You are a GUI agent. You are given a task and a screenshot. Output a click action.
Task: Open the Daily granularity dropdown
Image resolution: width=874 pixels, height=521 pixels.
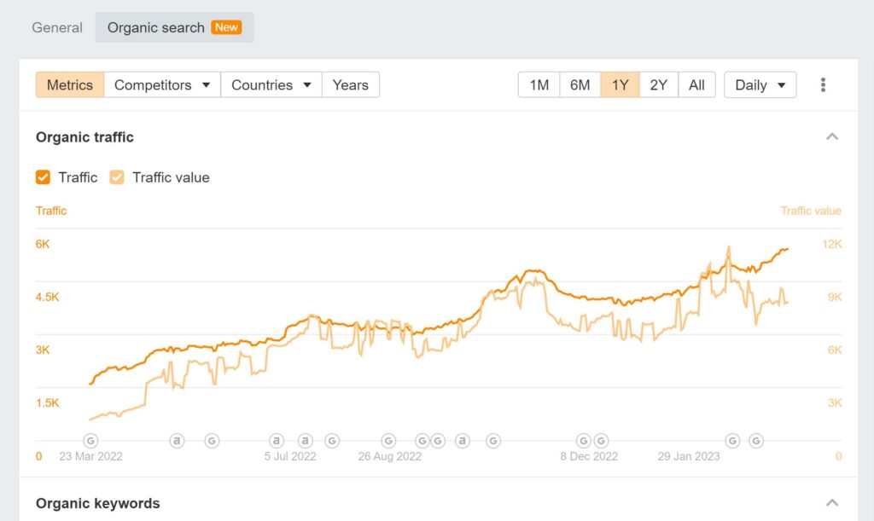point(760,85)
